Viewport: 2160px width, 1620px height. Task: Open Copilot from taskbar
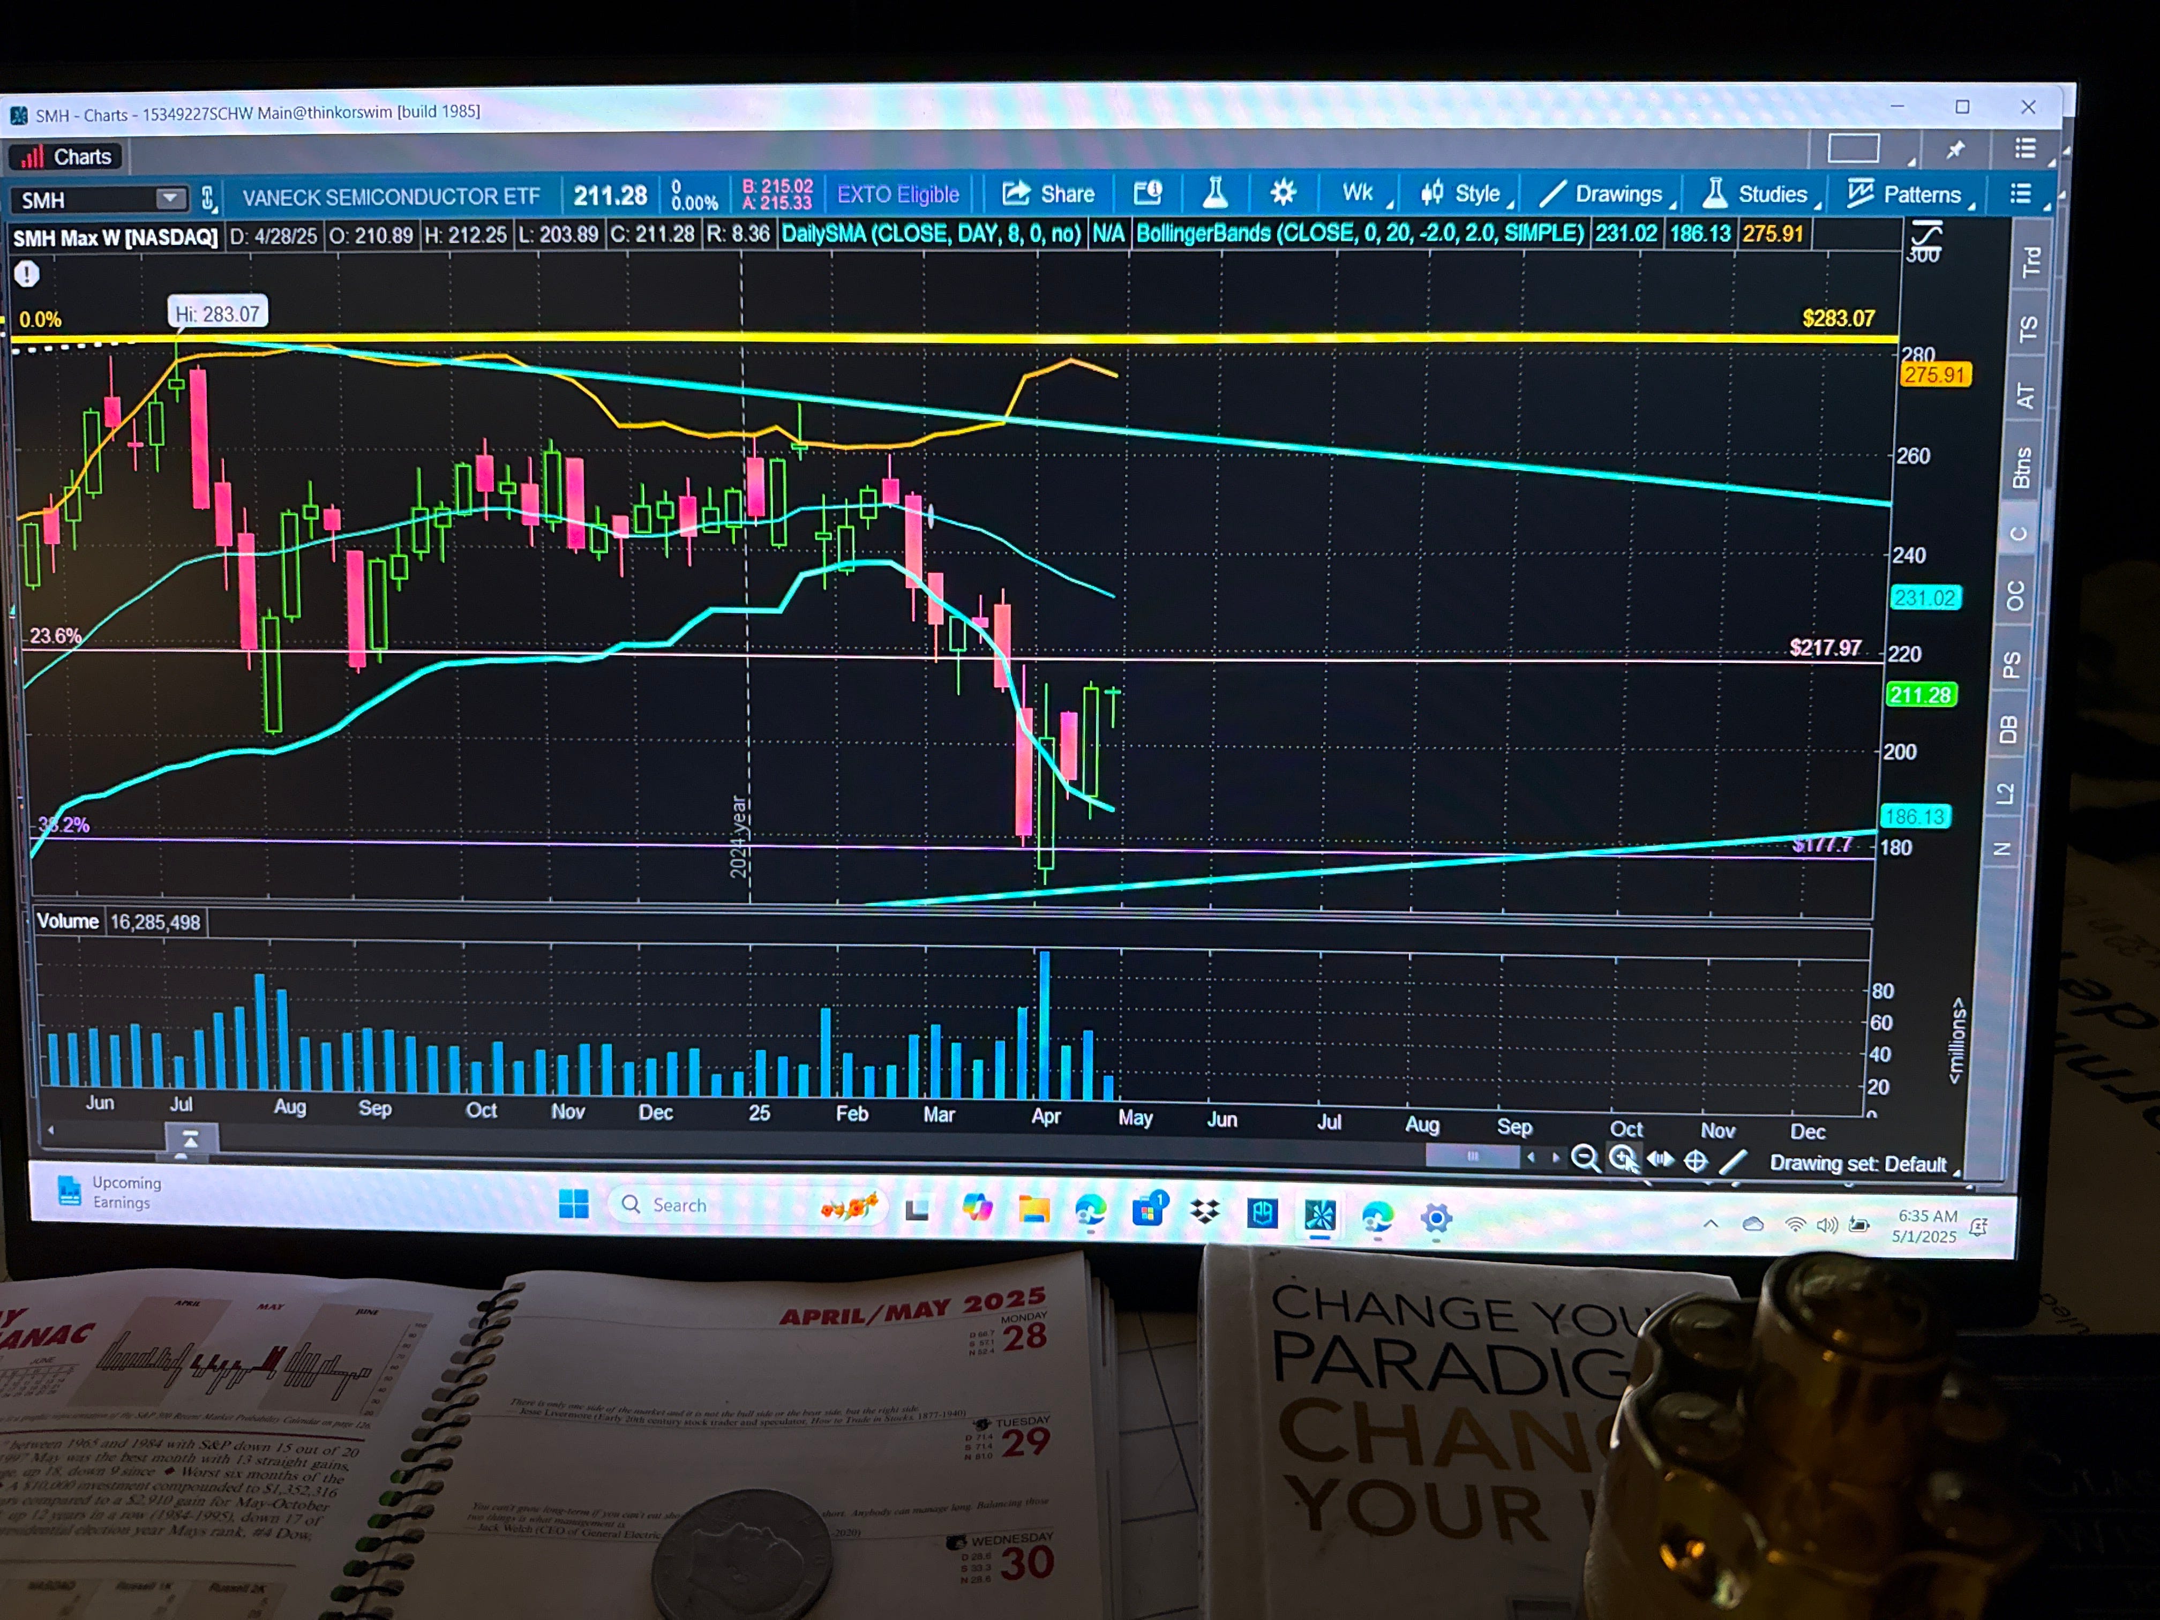977,1208
